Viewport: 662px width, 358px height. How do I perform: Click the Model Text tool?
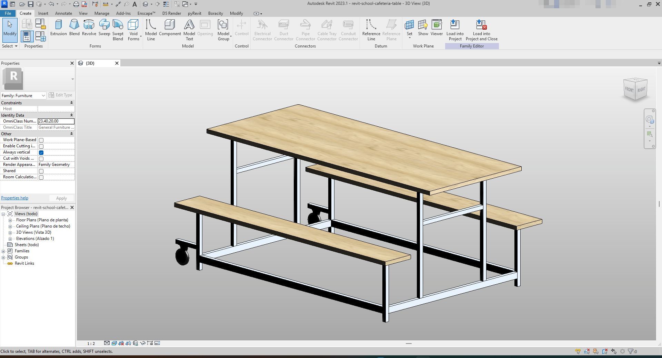pyautogui.click(x=189, y=30)
